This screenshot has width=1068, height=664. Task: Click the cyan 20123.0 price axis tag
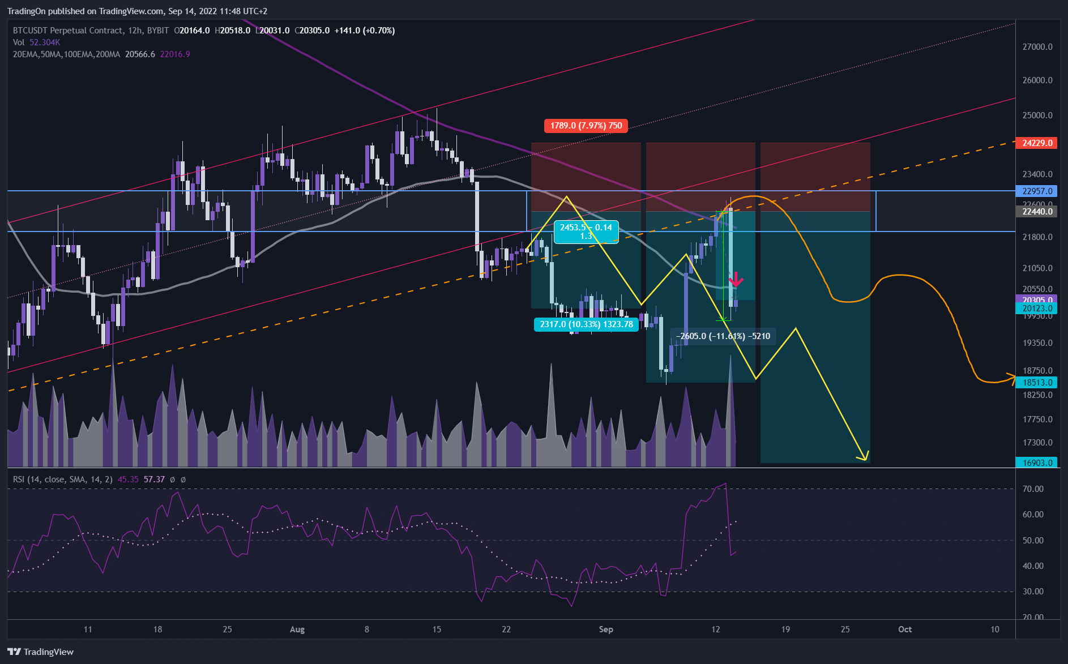pos(1037,309)
